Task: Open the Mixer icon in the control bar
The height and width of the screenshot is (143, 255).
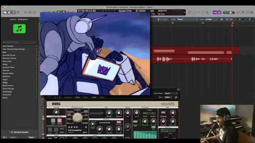Action: (x=30, y=12)
